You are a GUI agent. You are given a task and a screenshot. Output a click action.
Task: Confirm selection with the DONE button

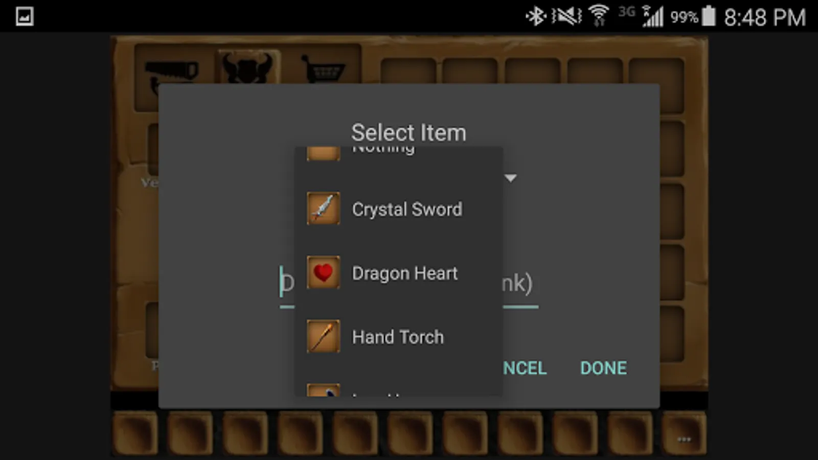603,368
